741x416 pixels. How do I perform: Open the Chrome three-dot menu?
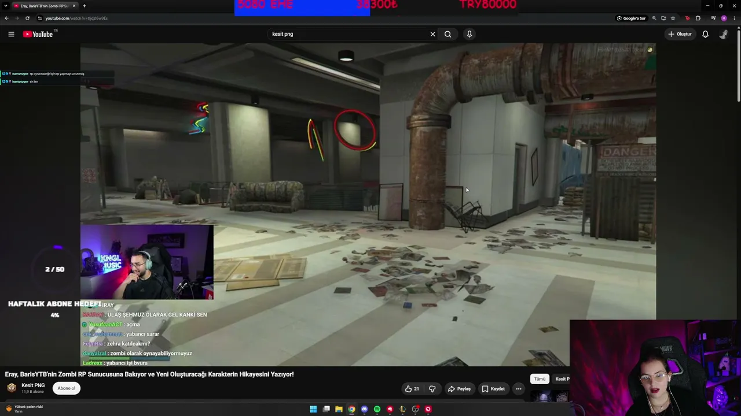point(733,18)
